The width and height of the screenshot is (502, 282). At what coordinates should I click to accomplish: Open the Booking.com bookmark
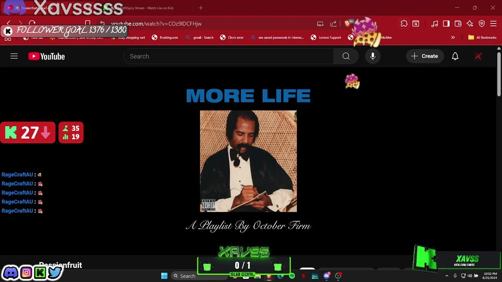pos(165,38)
